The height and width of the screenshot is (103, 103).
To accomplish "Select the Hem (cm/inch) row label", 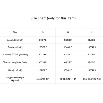I will pos(15,70).
